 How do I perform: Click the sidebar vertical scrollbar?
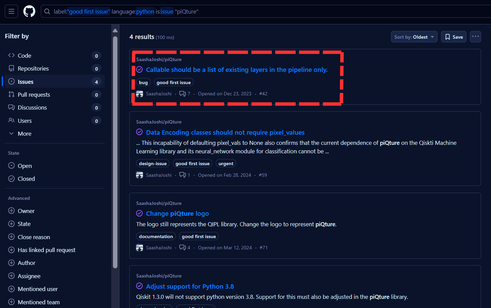[115, 153]
